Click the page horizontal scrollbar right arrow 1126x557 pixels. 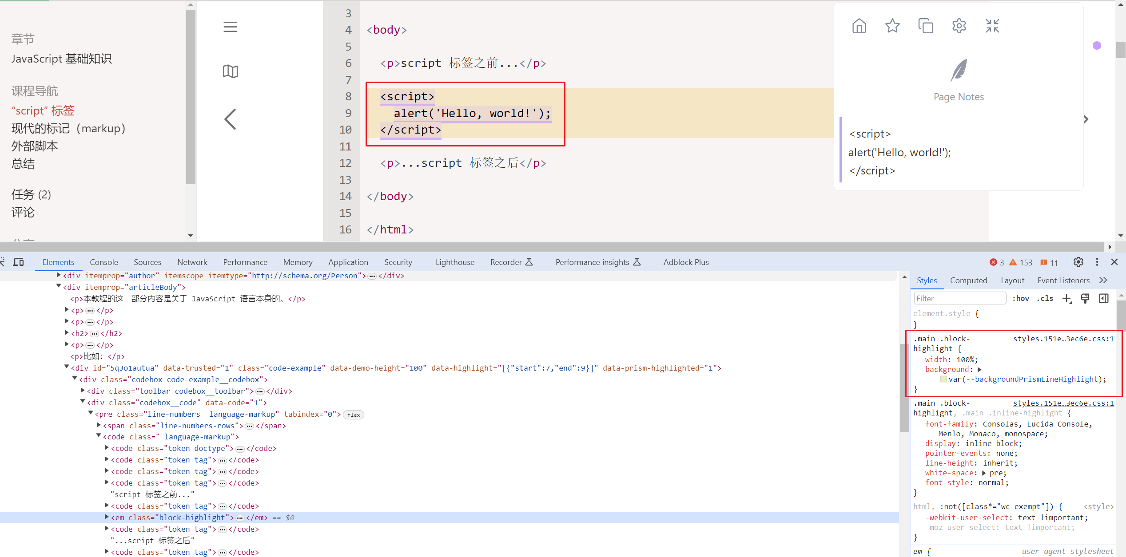point(1110,247)
